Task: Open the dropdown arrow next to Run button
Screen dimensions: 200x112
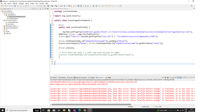Action: (x=50, y=6)
